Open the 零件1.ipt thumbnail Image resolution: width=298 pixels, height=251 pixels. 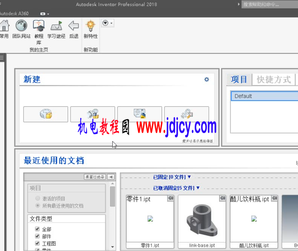point(150,219)
